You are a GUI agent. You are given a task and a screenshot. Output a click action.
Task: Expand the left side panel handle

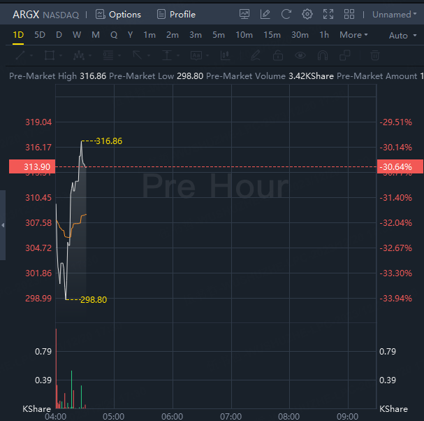pos(3,225)
